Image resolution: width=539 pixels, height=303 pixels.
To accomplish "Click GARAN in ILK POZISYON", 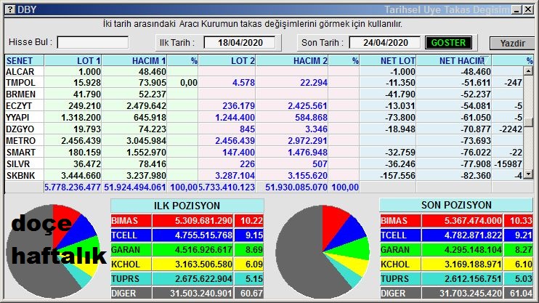I will pos(131,250).
